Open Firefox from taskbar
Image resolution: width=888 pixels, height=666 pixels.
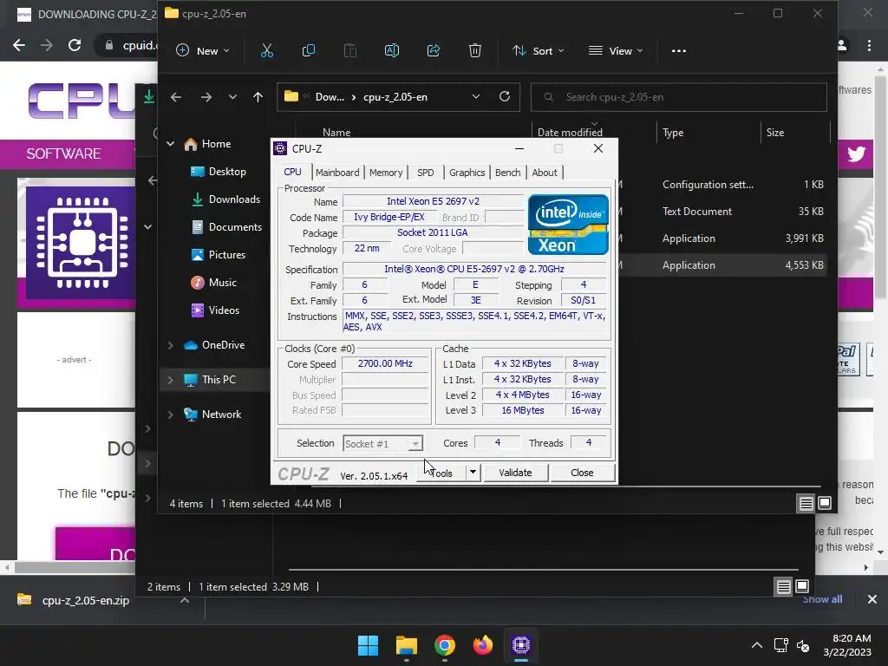482,645
